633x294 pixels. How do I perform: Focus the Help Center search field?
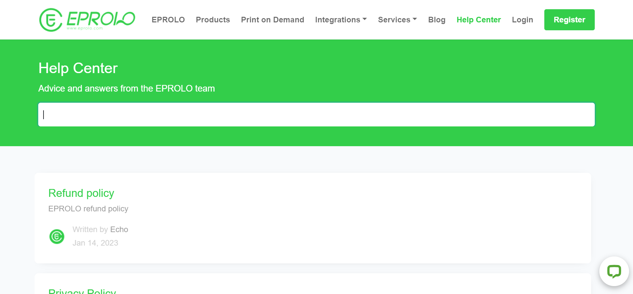point(316,115)
